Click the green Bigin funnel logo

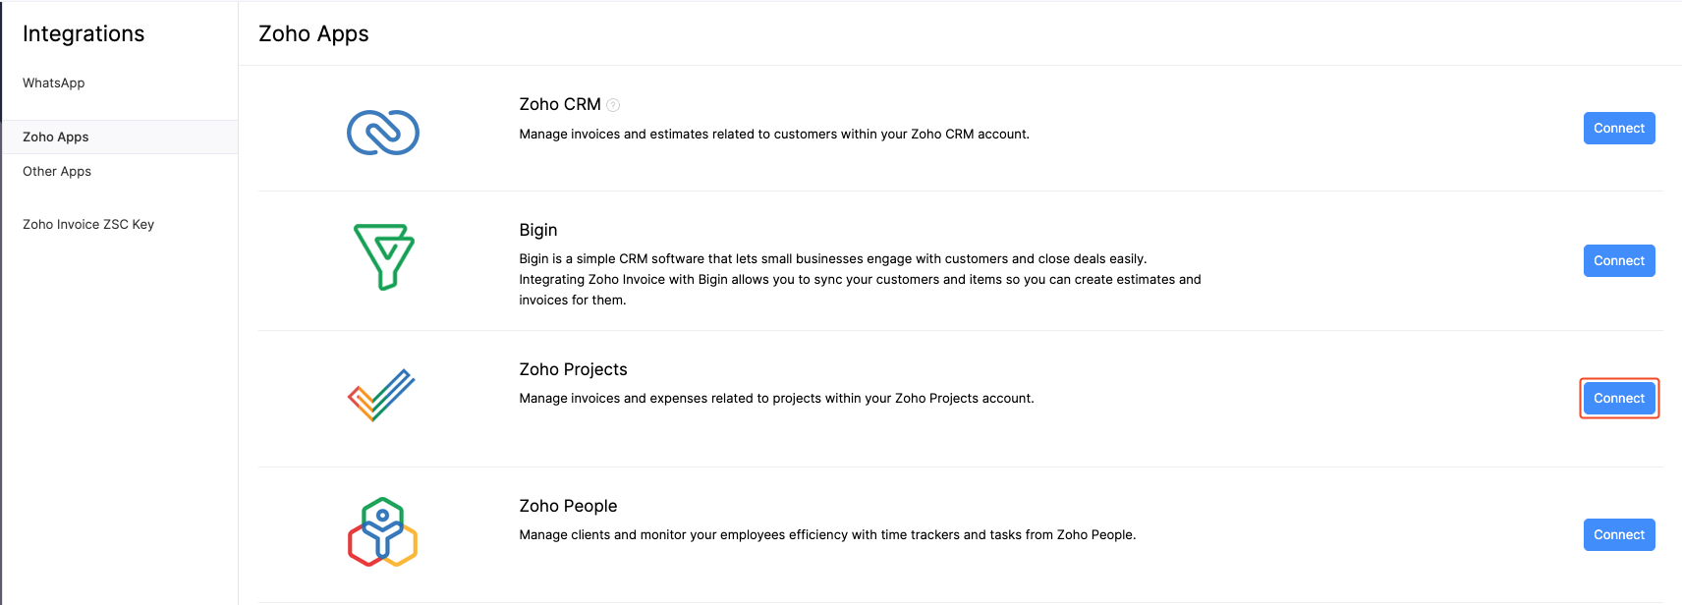[383, 256]
